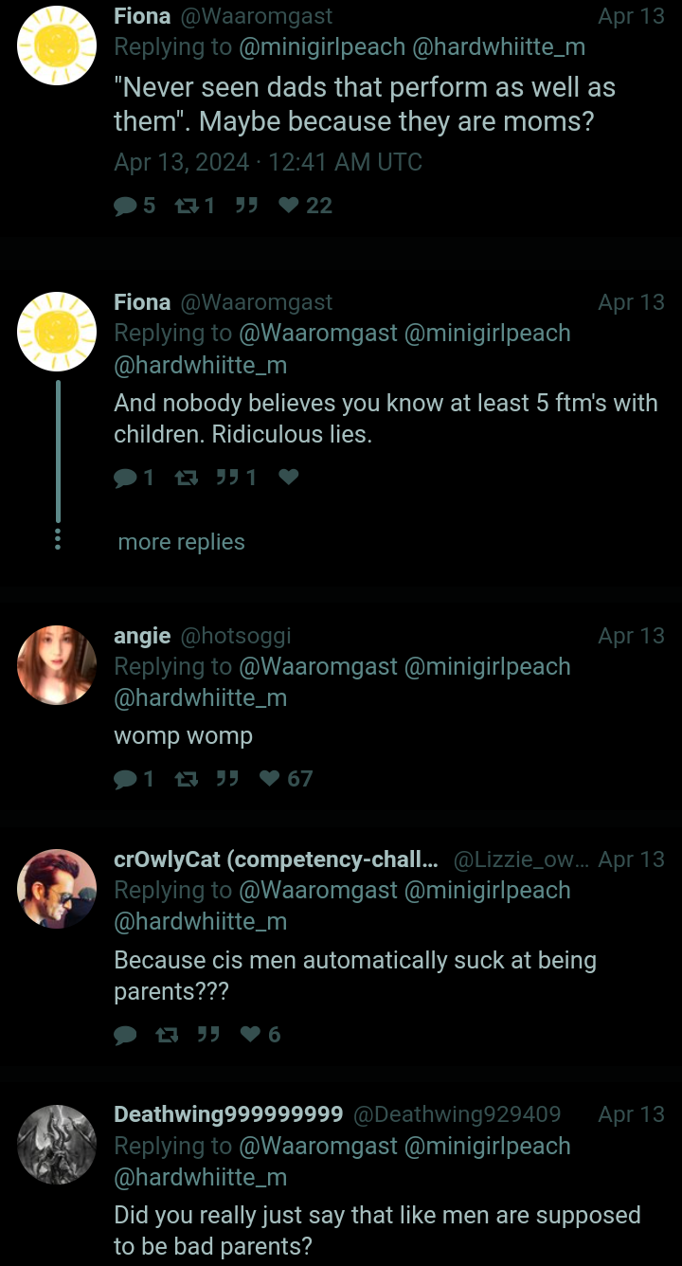Retweet Fiona's 'Ridiculous lies' reply

click(x=186, y=478)
